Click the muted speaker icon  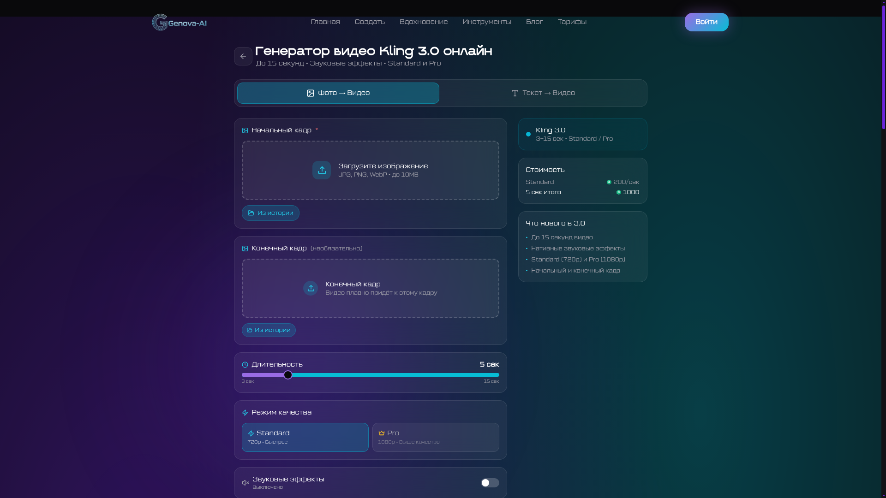[x=245, y=483]
